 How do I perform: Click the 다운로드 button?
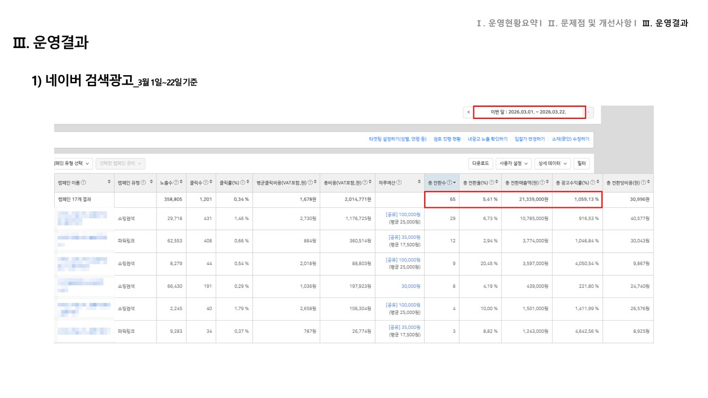pos(480,164)
